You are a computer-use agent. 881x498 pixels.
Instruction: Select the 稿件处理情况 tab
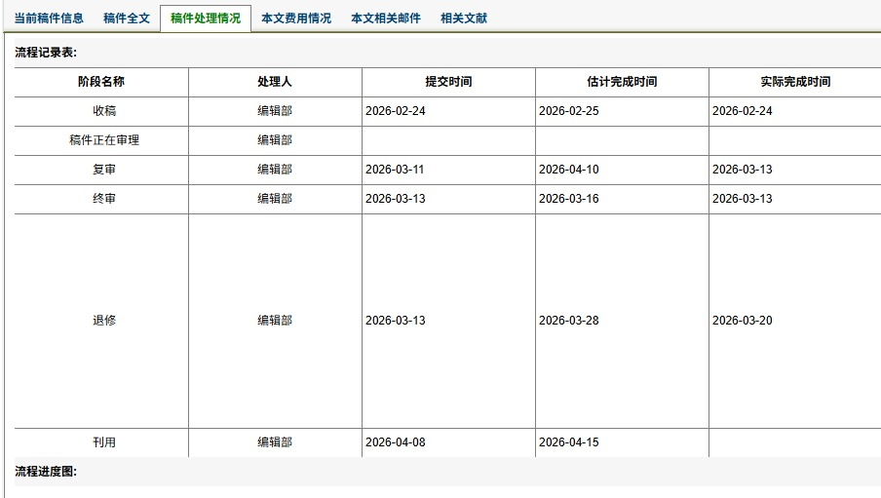[205, 19]
